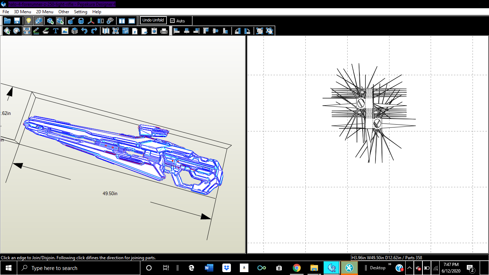Screen dimensions: 489x275
Task: Open the Other menu
Action: [x=64, y=12]
